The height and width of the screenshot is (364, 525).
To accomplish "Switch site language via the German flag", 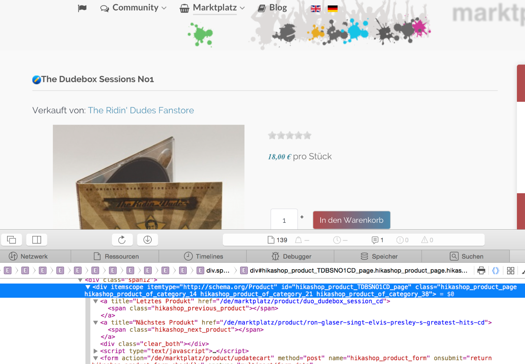I will click(x=332, y=9).
